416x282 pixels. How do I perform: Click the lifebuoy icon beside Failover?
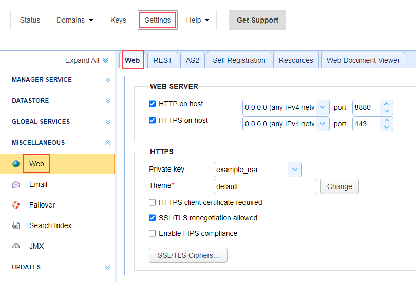pyautogui.click(x=16, y=205)
